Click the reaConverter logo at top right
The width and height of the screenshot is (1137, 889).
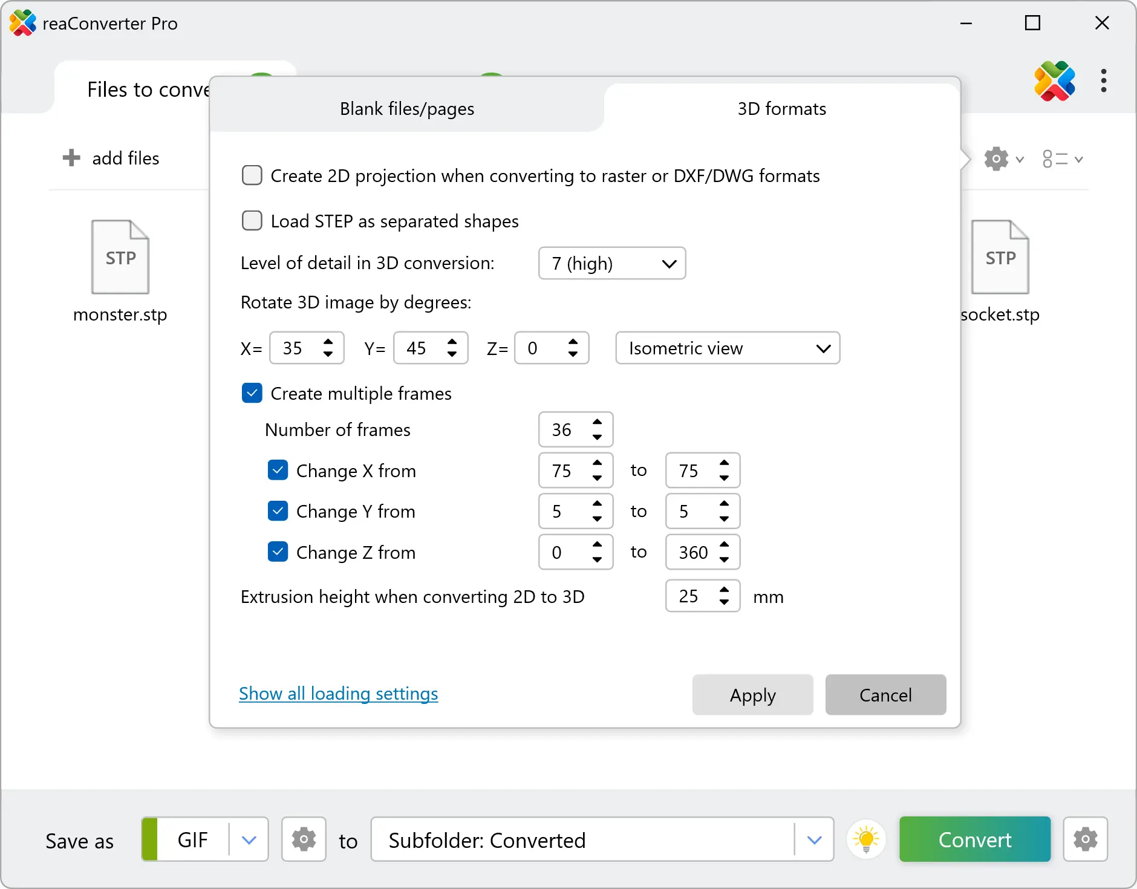(1055, 81)
